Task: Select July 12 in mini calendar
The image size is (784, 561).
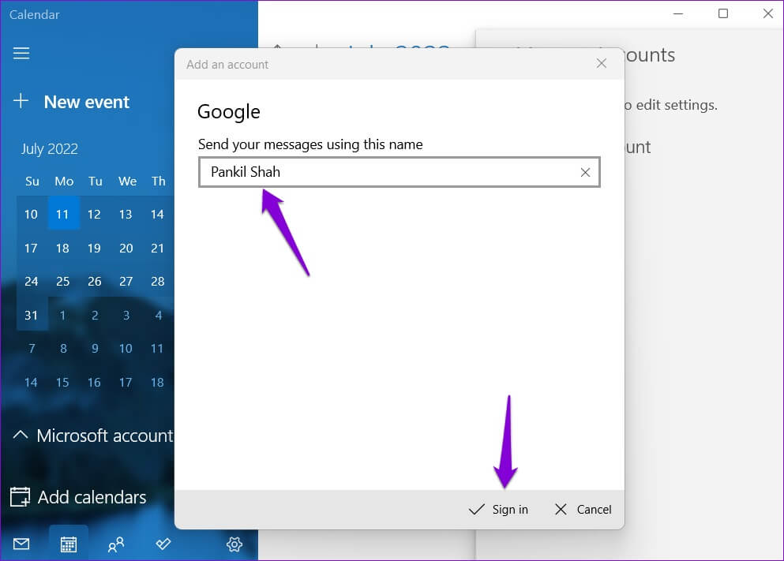Action: coord(94,215)
